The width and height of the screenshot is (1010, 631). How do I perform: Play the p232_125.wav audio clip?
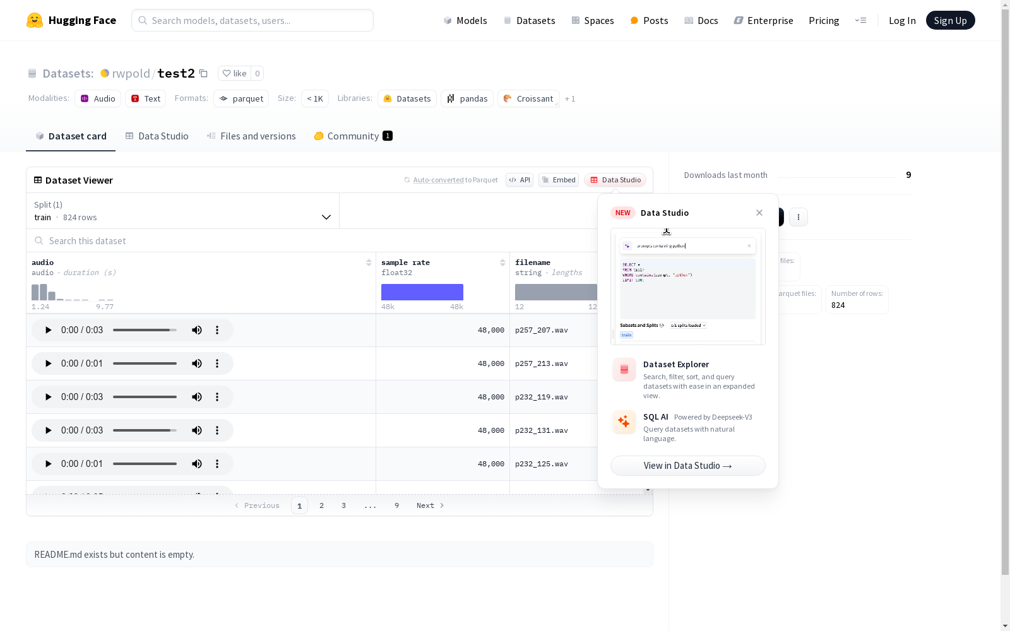(x=49, y=464)
